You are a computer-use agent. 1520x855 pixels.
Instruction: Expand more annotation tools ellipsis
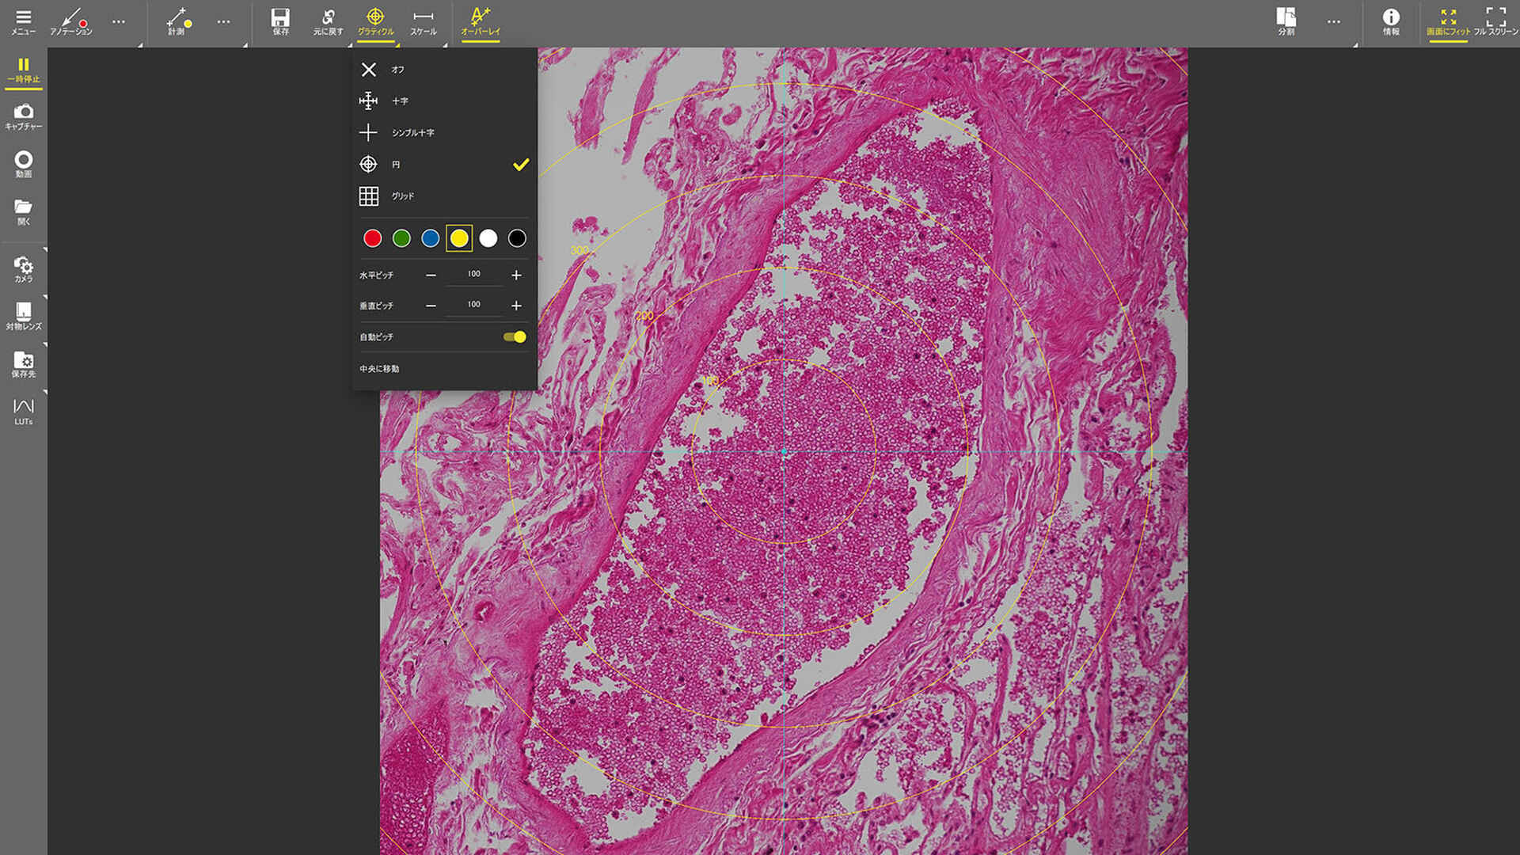[119, 21]
